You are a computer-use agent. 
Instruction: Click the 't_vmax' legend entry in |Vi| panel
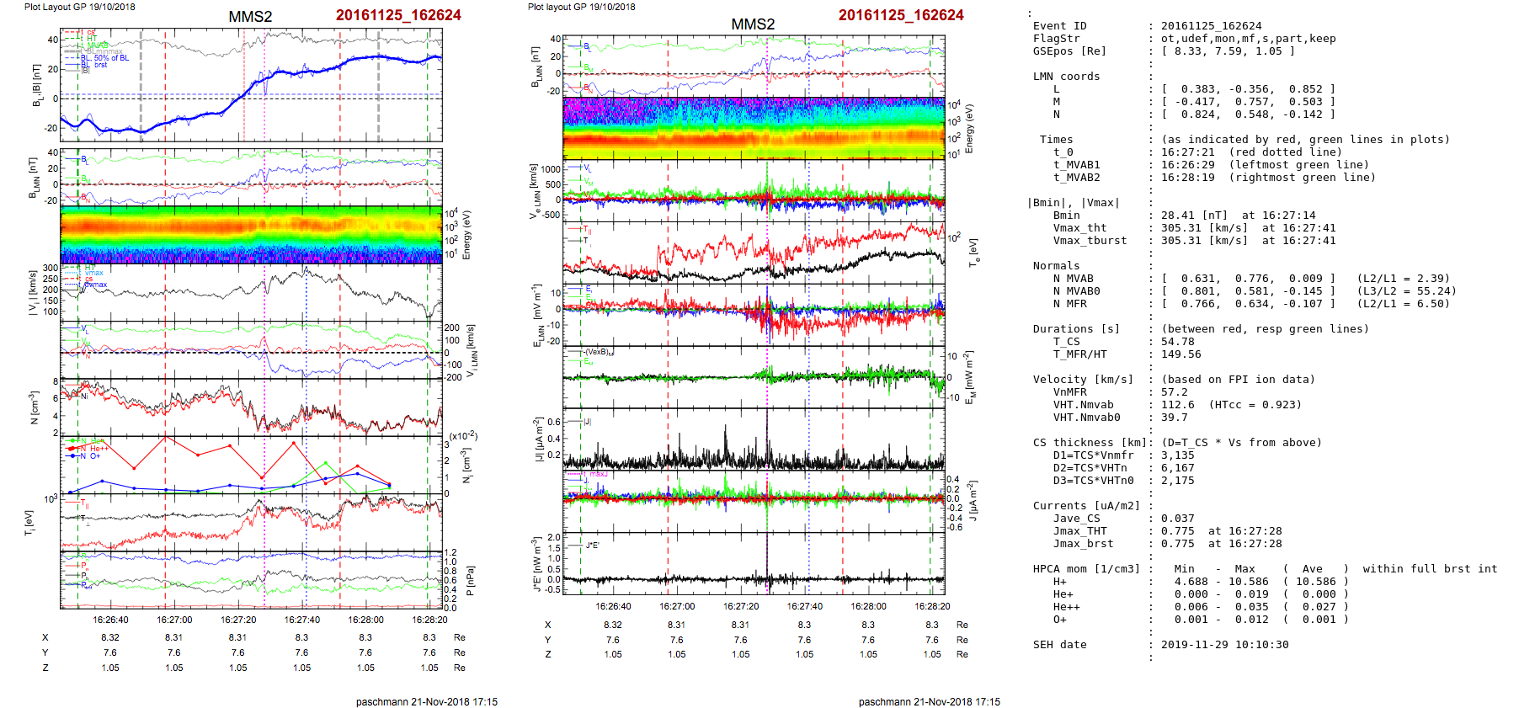tap(94, 273)
